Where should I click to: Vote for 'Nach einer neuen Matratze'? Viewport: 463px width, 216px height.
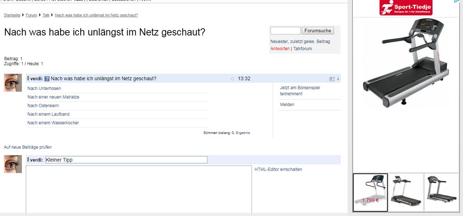[x=53, y=97]
